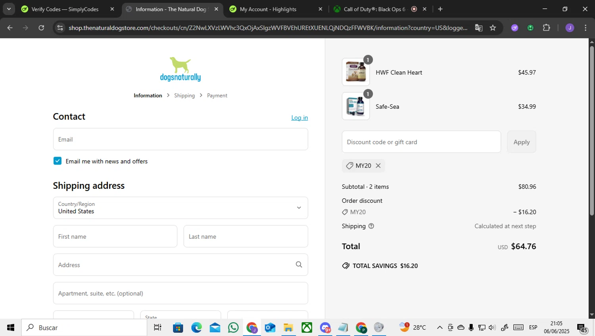Open the clock showing 21:05

click(556, 328)
